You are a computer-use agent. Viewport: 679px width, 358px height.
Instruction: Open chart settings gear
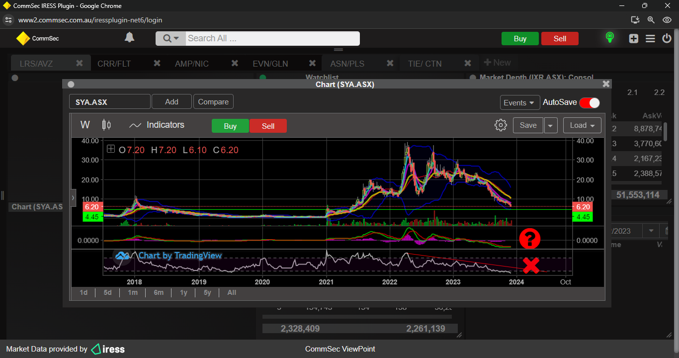click(501, 125)
